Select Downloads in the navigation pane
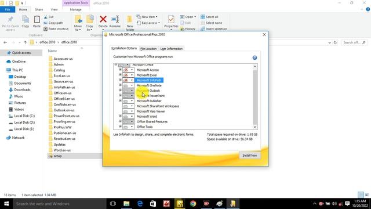 click(22, 90)
